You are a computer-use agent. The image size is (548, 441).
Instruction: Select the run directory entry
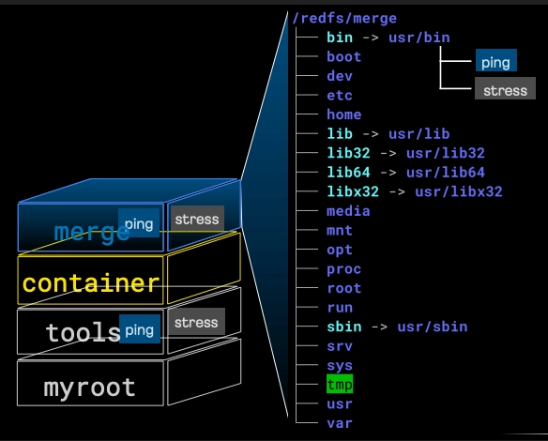[x=340, y=307]
